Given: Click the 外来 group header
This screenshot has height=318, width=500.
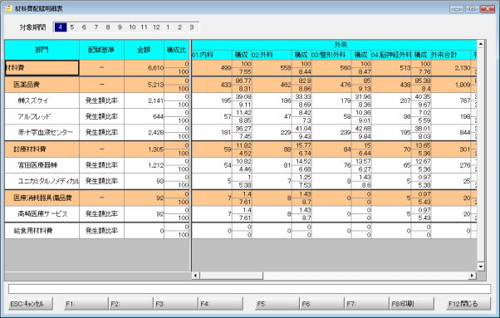Looking at the screenshot, I should click(x=334, y=45).
